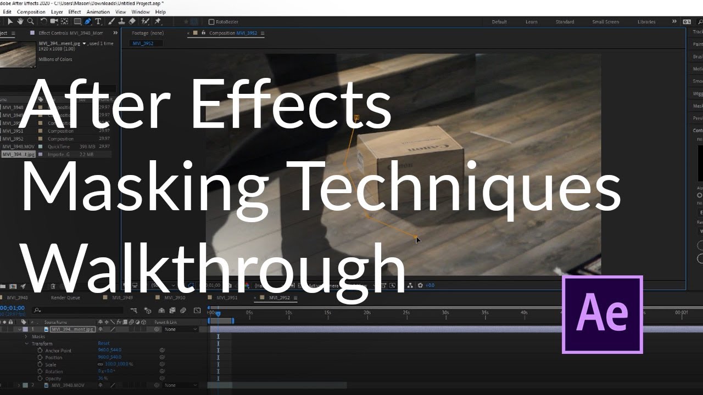Collapse layer 1 MVI_394 properties

[x=20, y=329]
